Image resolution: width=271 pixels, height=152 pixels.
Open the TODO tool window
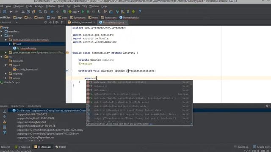[x=61, y=147]
